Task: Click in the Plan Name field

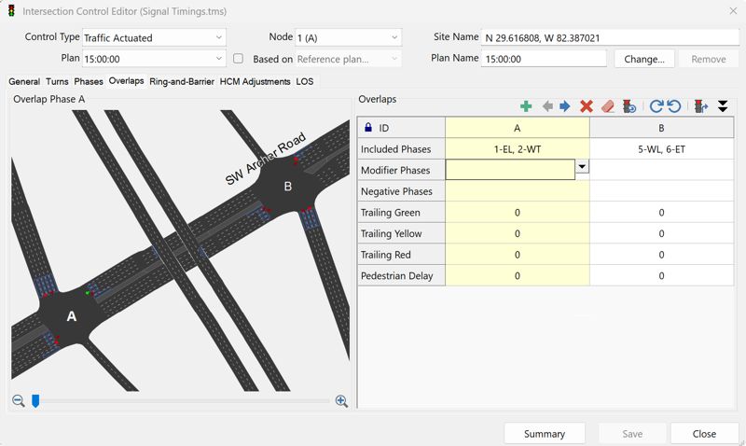Action: point(544,59)
